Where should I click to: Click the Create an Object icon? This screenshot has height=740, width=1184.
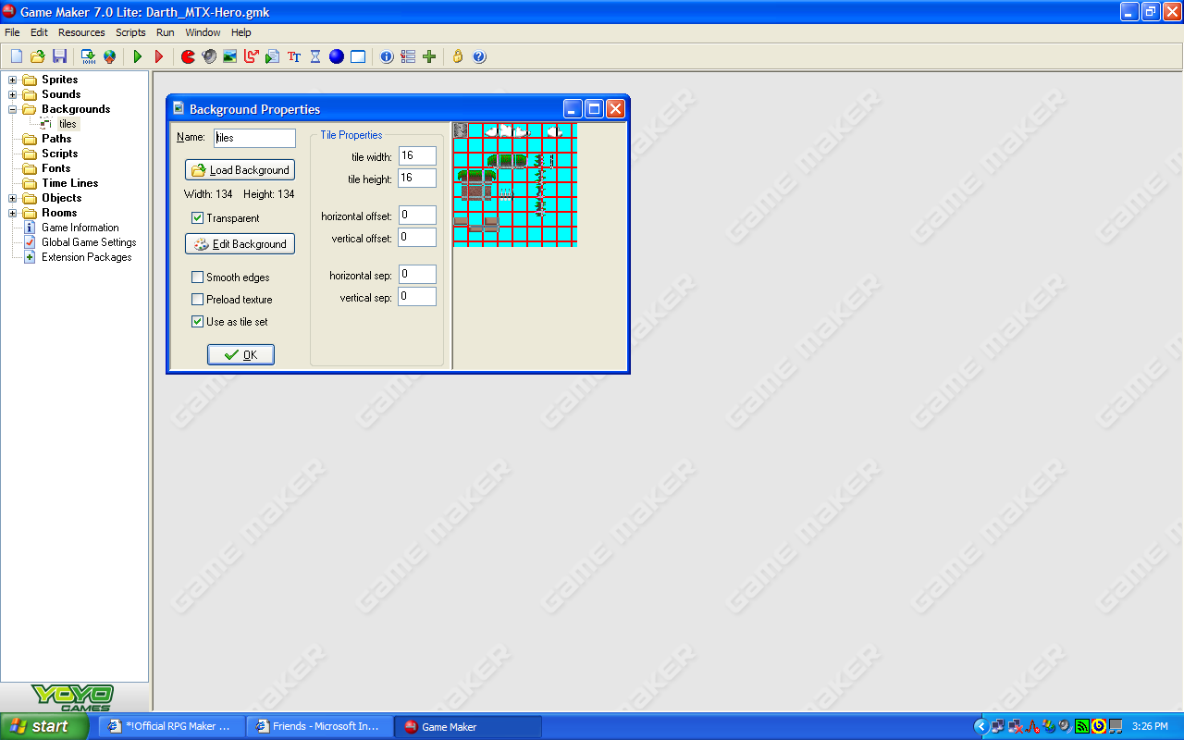[x=336, y=56]
